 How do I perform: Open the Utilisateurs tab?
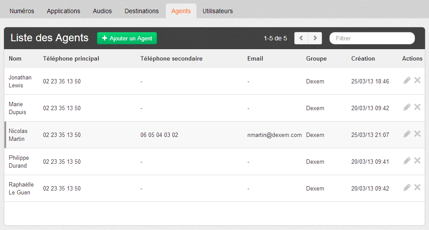(x=218, y=11)
